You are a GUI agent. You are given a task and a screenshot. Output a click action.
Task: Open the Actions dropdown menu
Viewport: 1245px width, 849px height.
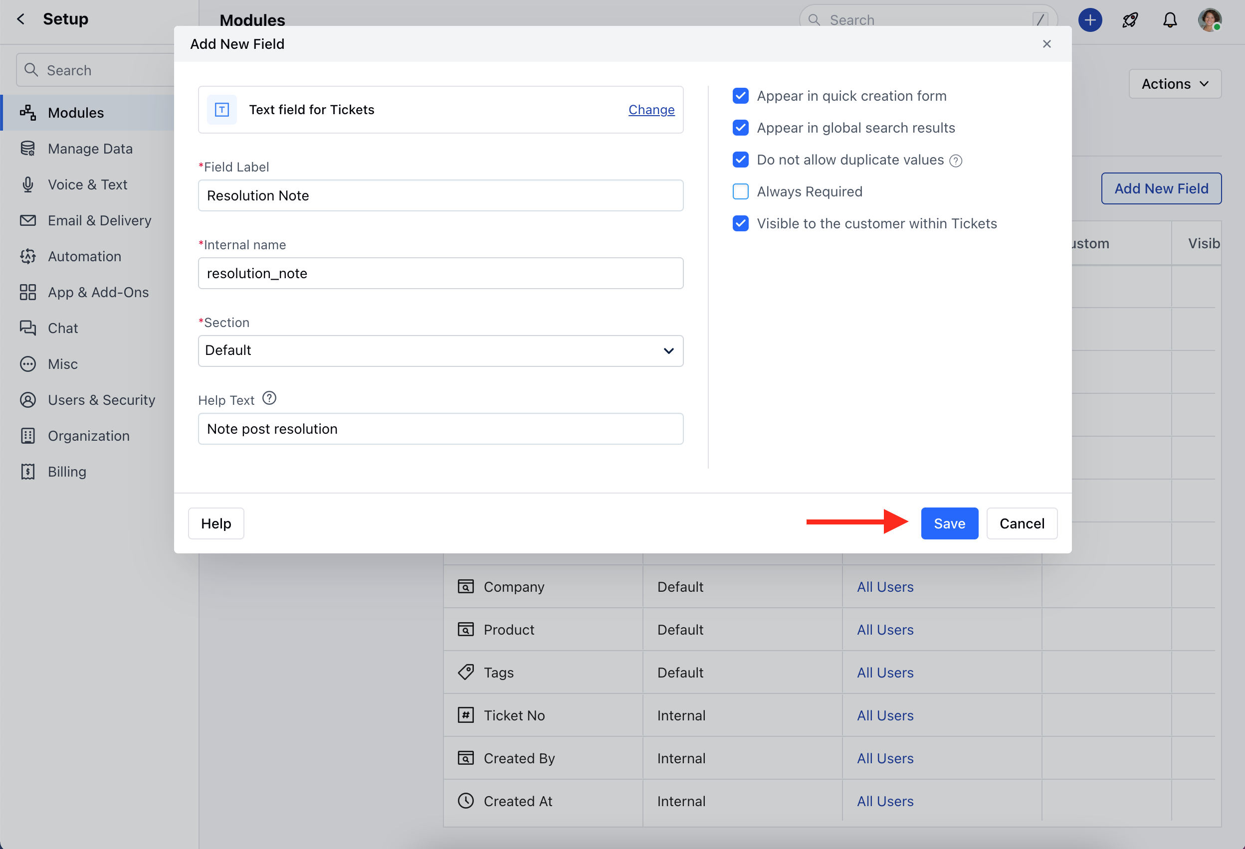pyautogui.click(x=1174, y=84)
